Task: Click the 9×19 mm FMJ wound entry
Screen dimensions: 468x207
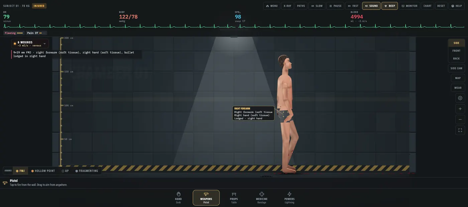Action: (x=76, y=54)
